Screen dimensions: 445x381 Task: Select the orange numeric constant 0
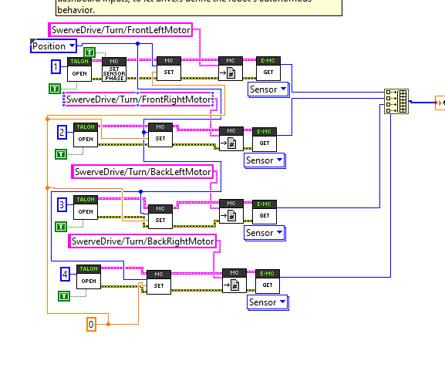point(91,324)
